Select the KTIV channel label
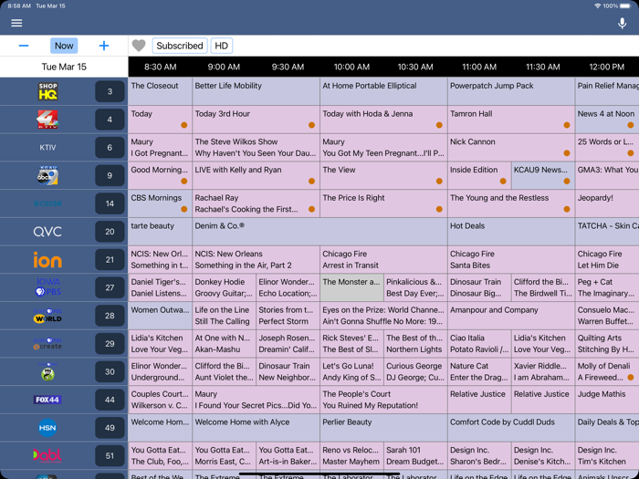Viewport: 639px width, 479px height. (x=47, y=148)
